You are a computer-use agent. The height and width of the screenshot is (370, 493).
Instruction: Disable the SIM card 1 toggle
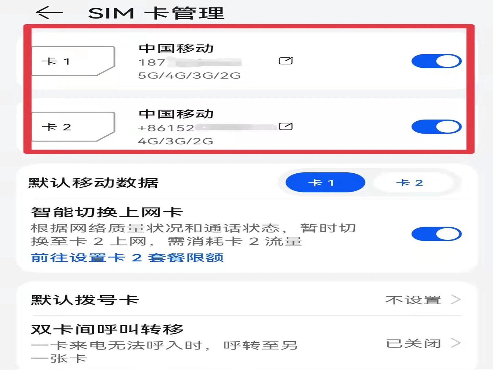[x=437, y=61]
